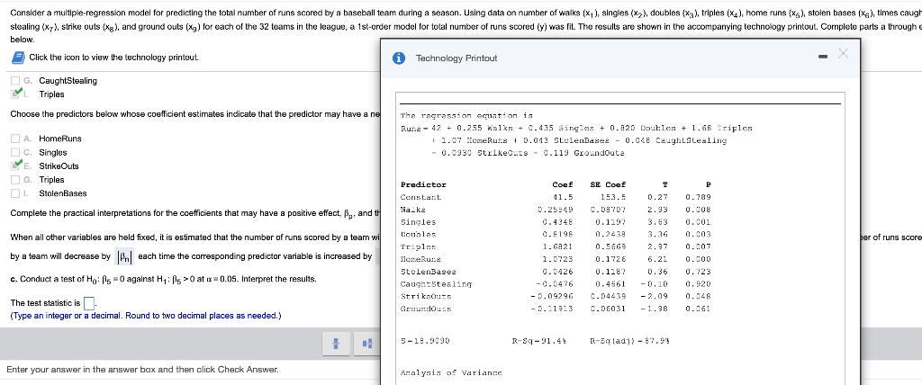Toggle the checked I. Triples checkbox

[16, 94]
